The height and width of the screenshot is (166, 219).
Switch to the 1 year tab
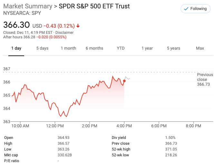(147, 48)
